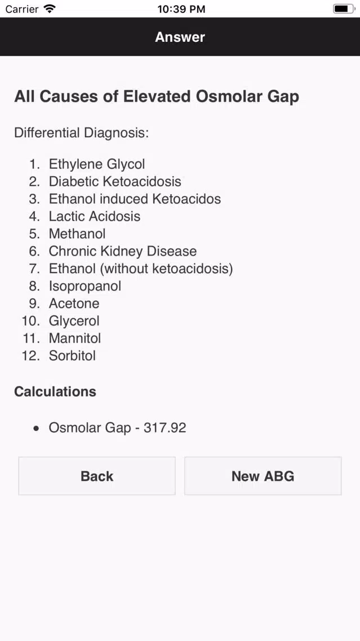The height and width of the screenshot is (641, 360).
Task: Tap the Ethanol induced Ketoacidos entry
Action: coord(135,199)
